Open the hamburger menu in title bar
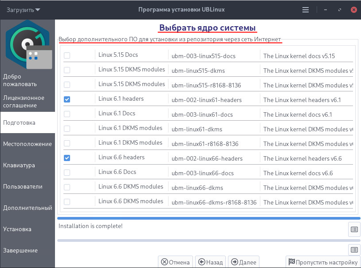Viewport: 361px width, 268px height. [x=305, y=10]
